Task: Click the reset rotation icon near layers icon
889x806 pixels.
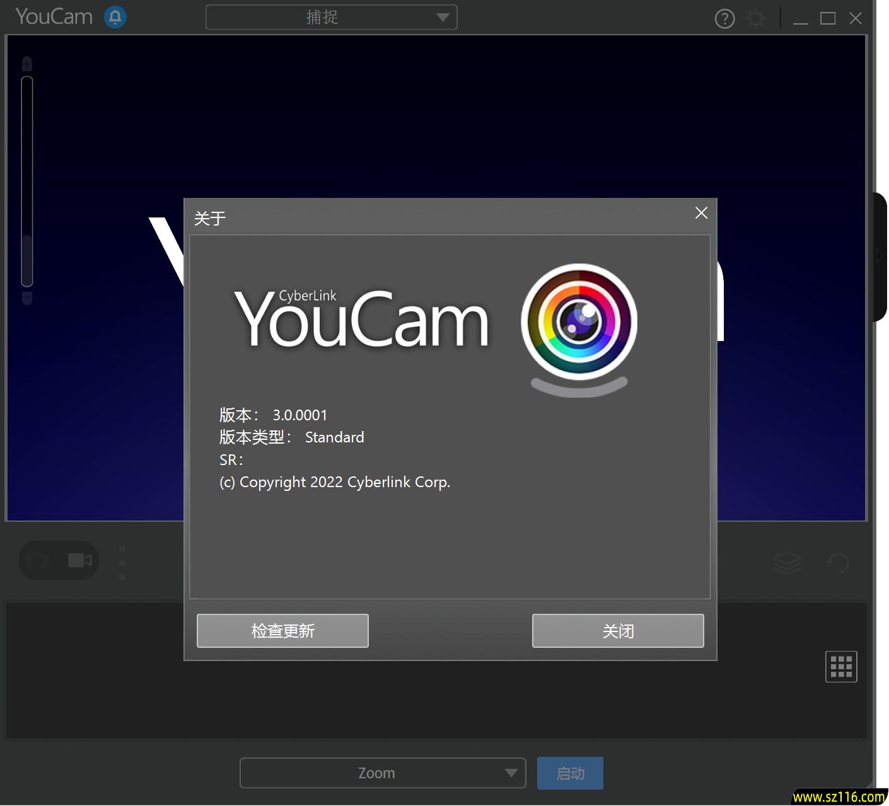Action: (x=837, y=561)
